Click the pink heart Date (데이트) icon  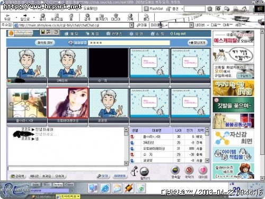[203, 170]
